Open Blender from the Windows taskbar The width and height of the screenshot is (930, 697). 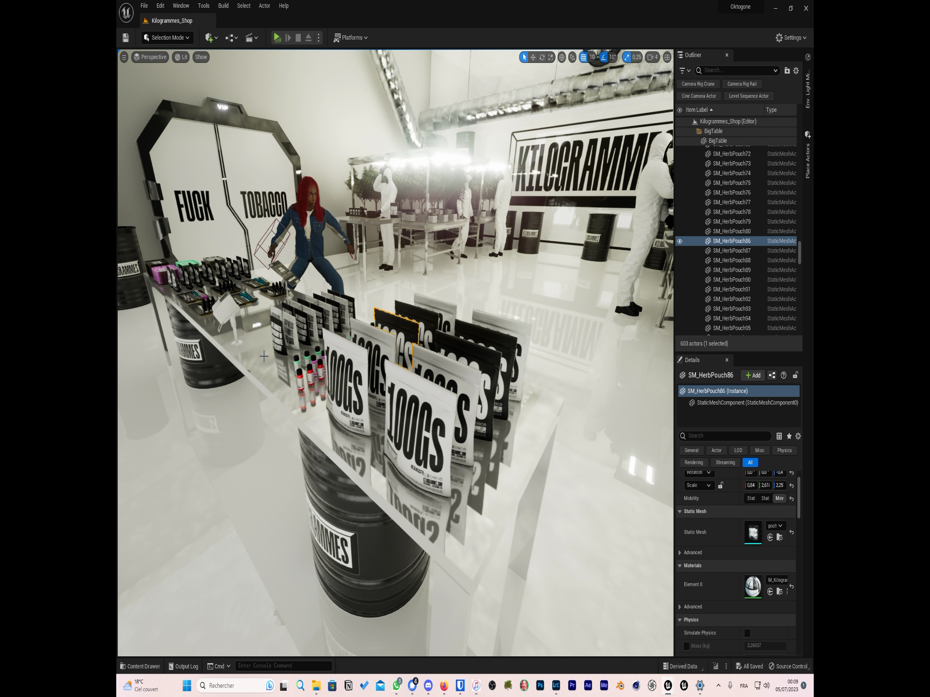[x=620, y=685]
